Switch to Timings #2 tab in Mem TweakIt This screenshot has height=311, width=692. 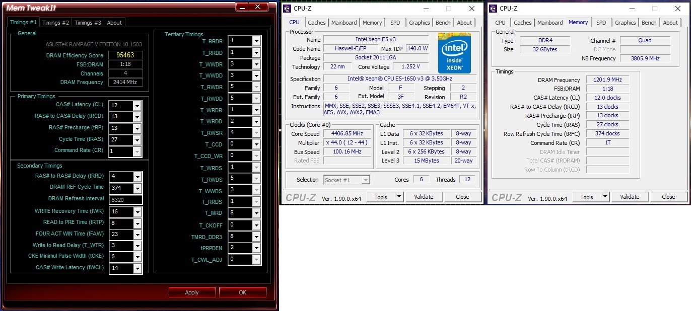pyautogui.click(x=55, y=23)
